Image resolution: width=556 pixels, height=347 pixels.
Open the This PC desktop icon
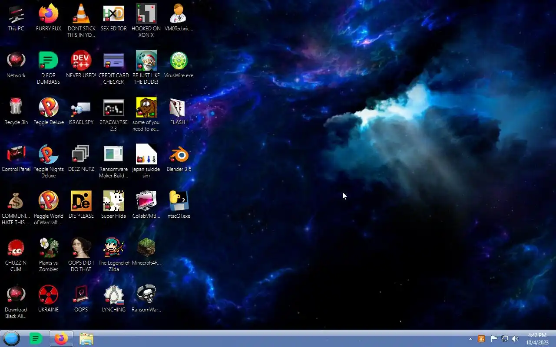pyautogui.click(x=16, y=18)
